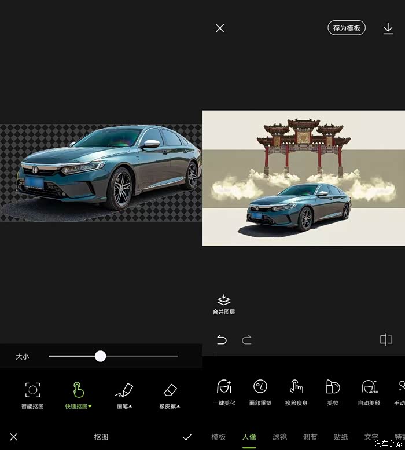Switch to the 滤镜 filter tab

coord(279,437)
